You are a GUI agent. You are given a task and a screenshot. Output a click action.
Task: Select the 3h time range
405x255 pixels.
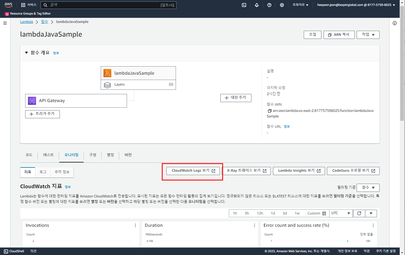[247, 213]
